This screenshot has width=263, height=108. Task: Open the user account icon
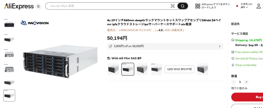(259, 6)
